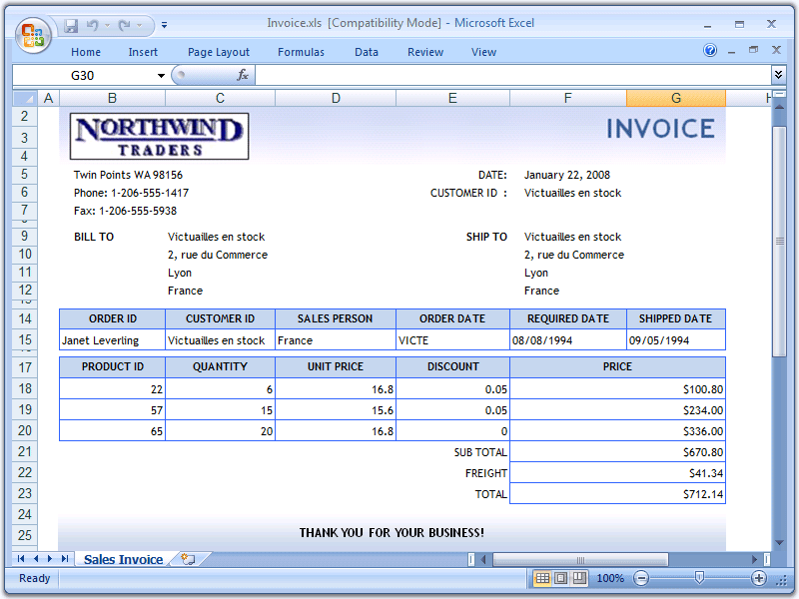Select the ORDER ID header cell
Viewport: 799px width, 599px height.
pyautogui.click(x=112, y=318)
